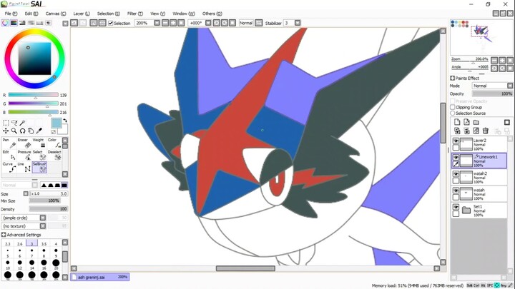This screenshot has width=515, height=289.
Task: Open the Window menu
Action: 184,14
